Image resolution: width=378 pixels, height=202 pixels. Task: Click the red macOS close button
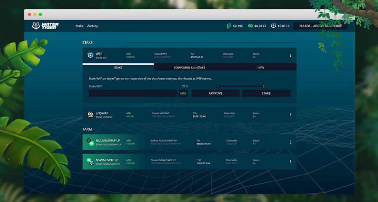[29, 14]
